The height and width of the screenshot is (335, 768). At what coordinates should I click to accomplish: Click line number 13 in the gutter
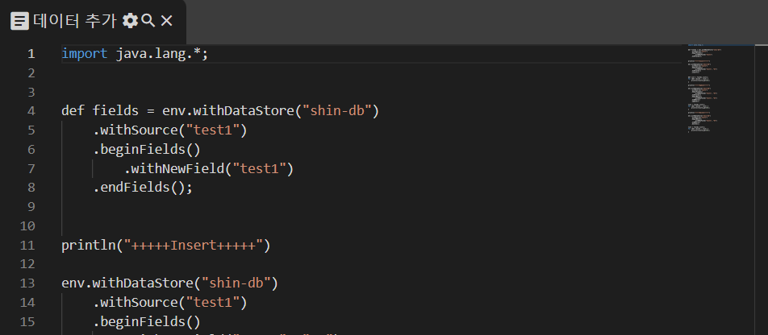coord(27,283)
